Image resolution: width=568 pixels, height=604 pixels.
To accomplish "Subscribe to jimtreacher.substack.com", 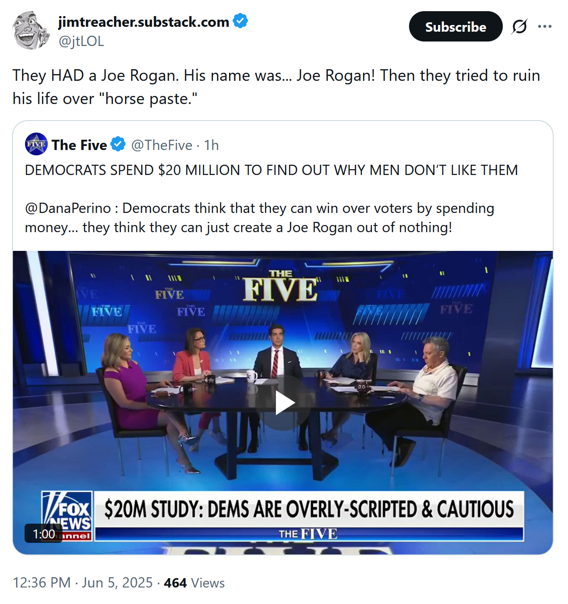I will point(455,27).
